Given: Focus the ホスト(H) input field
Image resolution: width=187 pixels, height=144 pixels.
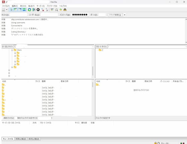Looking at the screenshot, I should tap(18, 15).
